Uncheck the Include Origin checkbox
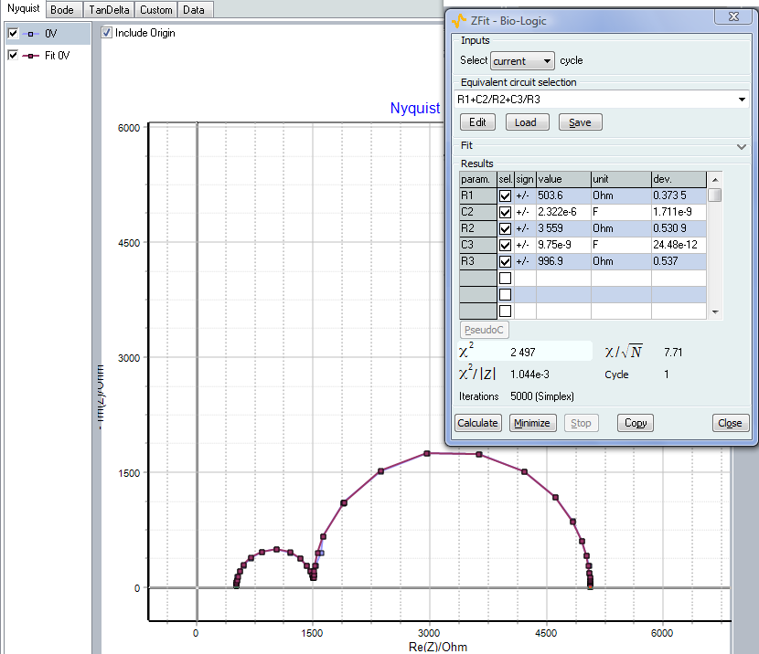 coord(107,33)
